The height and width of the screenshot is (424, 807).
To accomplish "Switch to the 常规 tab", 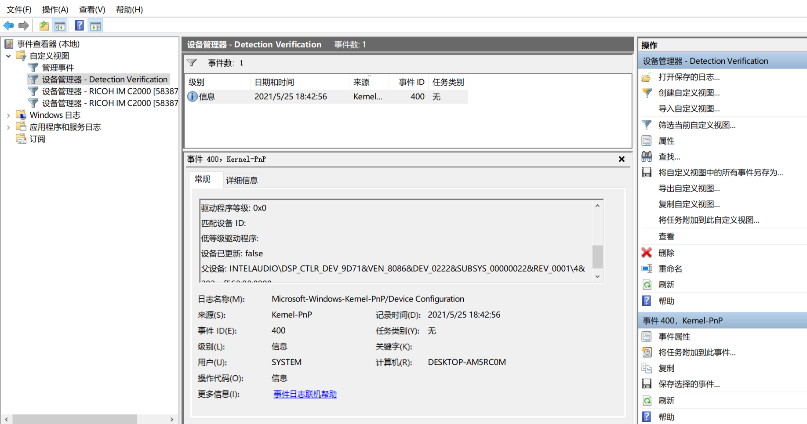I will [203, 179].
